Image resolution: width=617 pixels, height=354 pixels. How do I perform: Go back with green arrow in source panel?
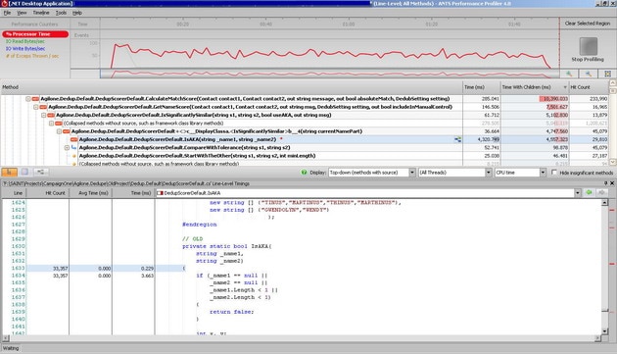[x=589, y=193]
